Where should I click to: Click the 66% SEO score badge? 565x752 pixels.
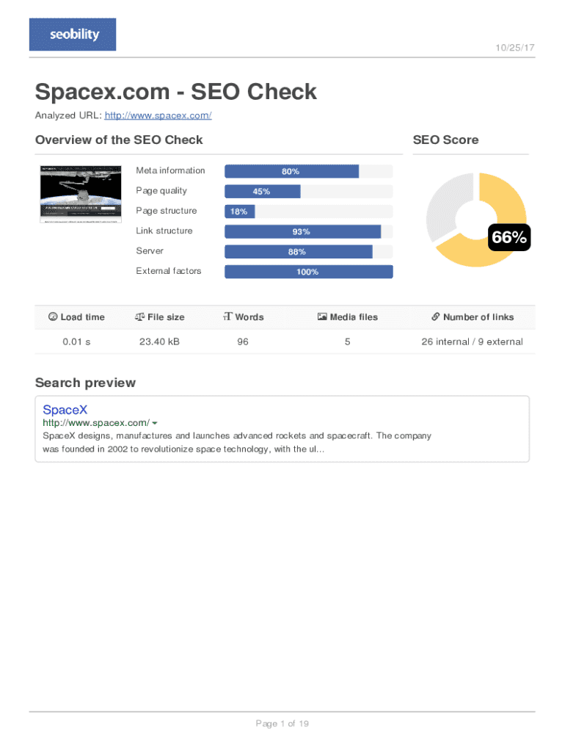point(508,237)
